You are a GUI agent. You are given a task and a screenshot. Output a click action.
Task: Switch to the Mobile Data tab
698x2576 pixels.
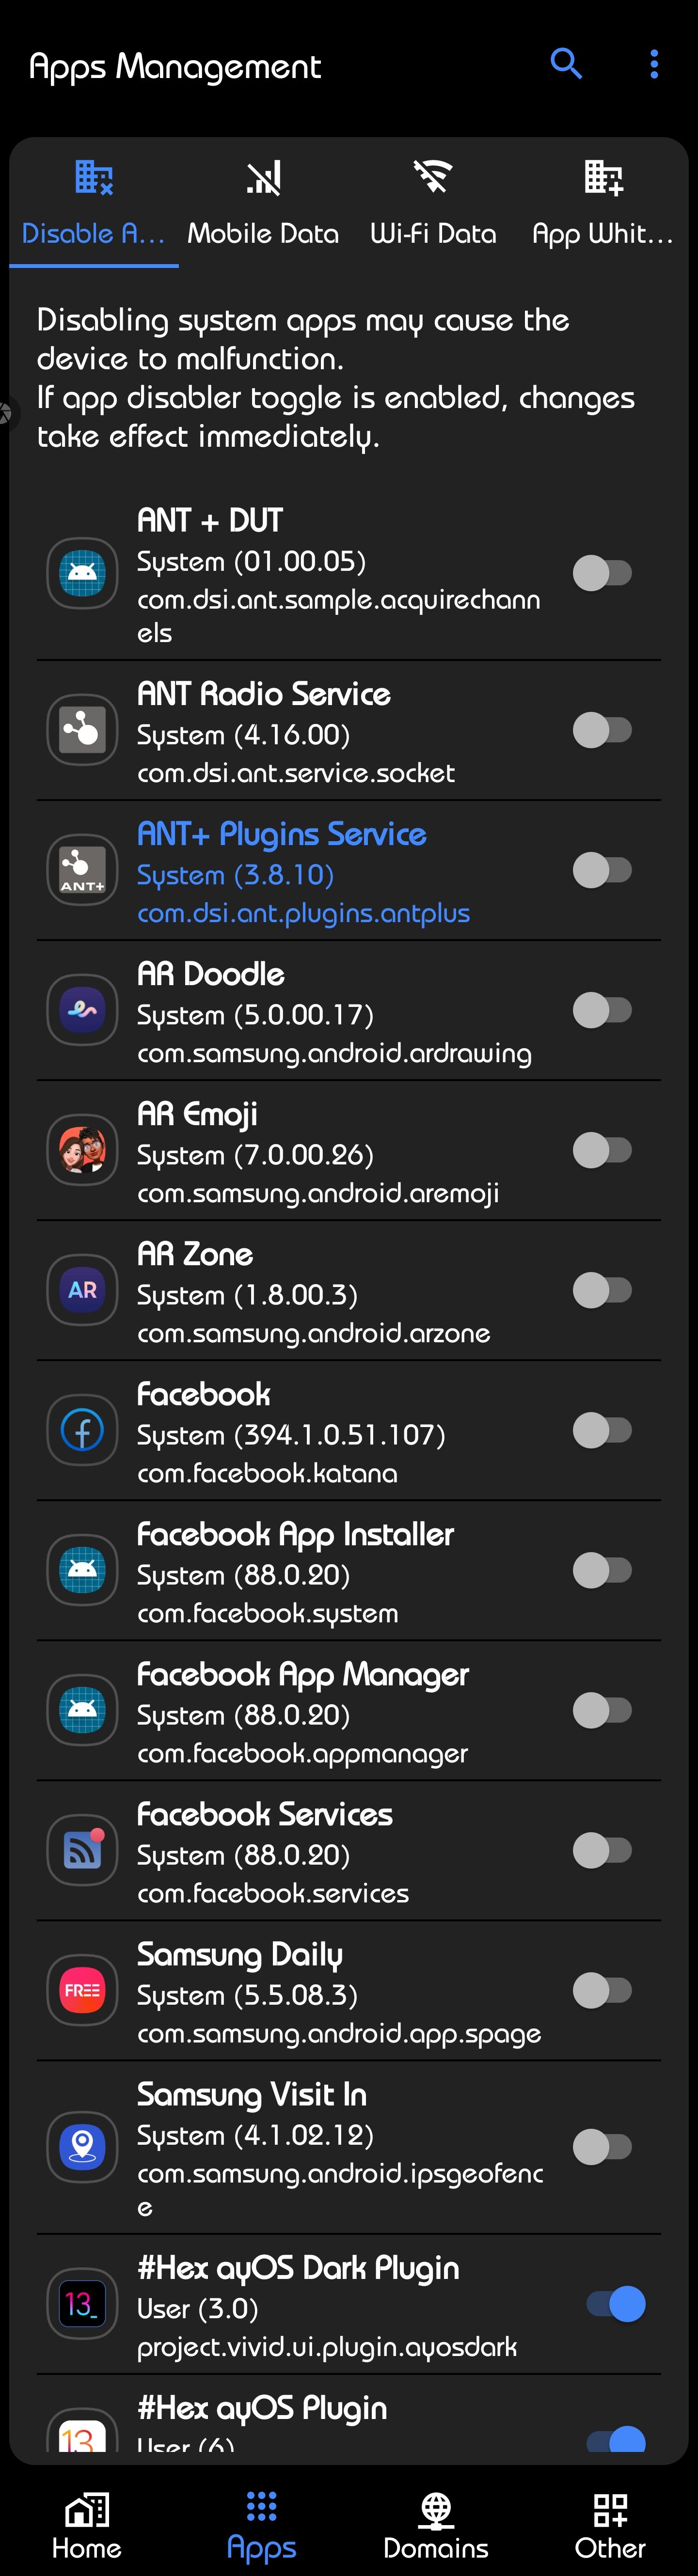[x=263, y=204]
